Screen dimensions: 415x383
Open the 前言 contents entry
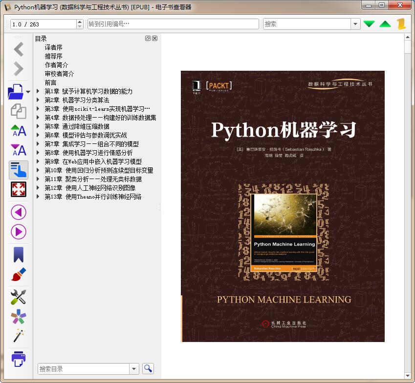(50, 82)
